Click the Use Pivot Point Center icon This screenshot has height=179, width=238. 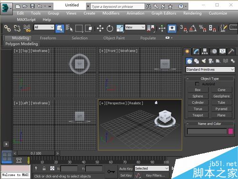tap(151, 28)
